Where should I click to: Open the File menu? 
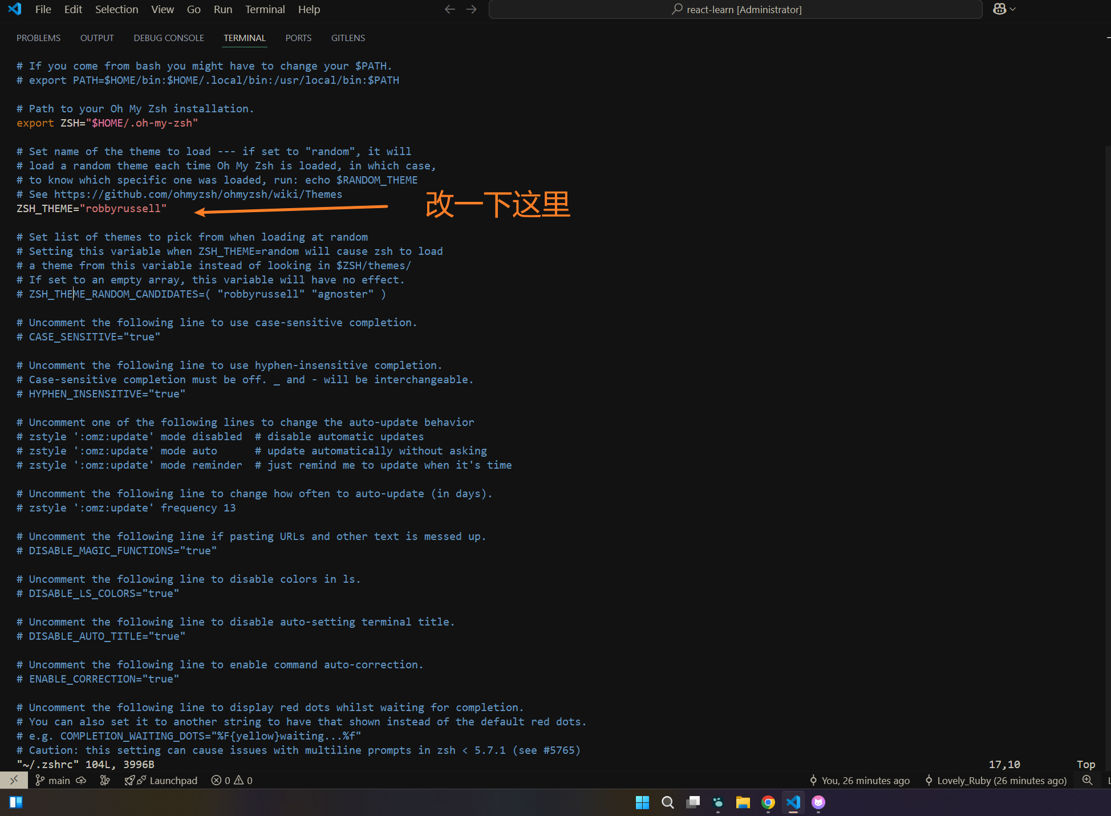tap(43, 9)
